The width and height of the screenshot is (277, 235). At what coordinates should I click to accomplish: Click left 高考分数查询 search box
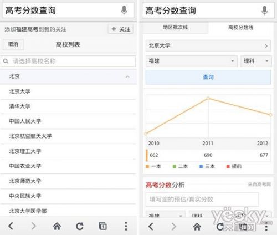click(x=68, y=10)
